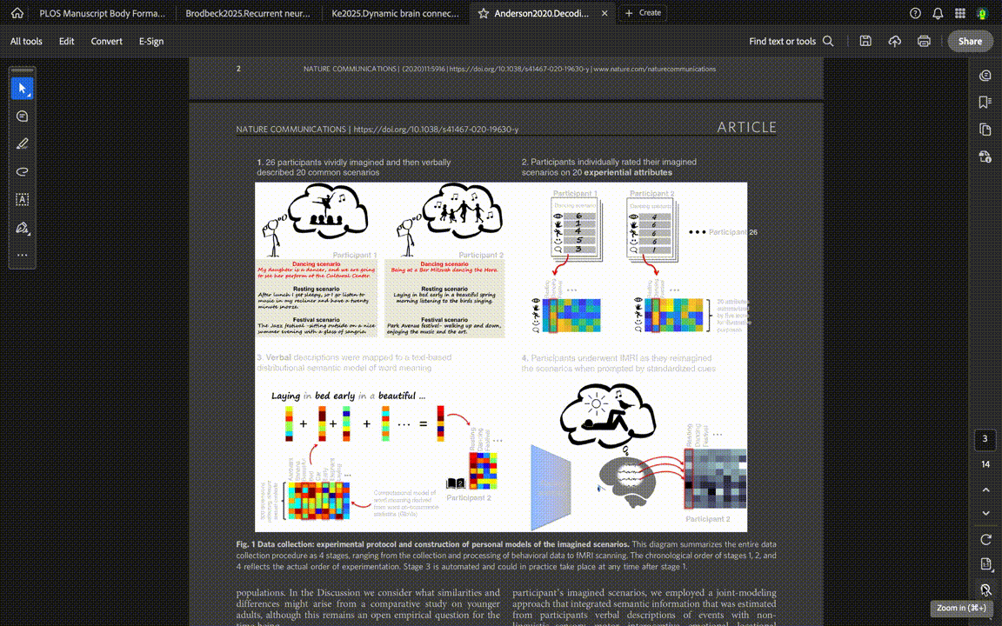Image resolution: width=1002 pixels, height=626 pixels.
Task: Switch to Brodbeck2025.Recurrent neur tab
Action: tap(247, 13)
